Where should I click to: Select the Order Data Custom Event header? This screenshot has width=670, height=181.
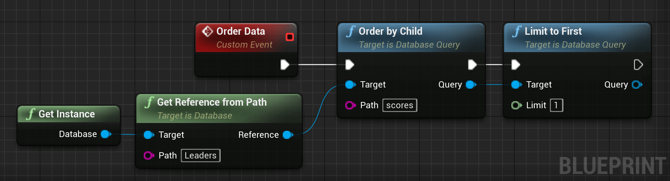click(246, 38)
